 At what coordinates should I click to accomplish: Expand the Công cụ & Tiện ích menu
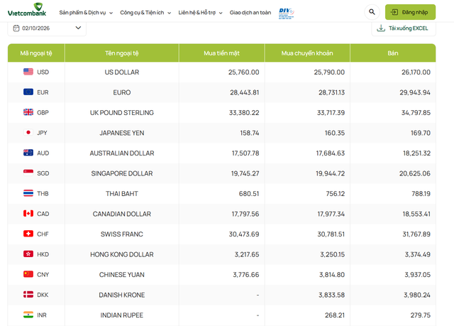[x=145, y=13]
